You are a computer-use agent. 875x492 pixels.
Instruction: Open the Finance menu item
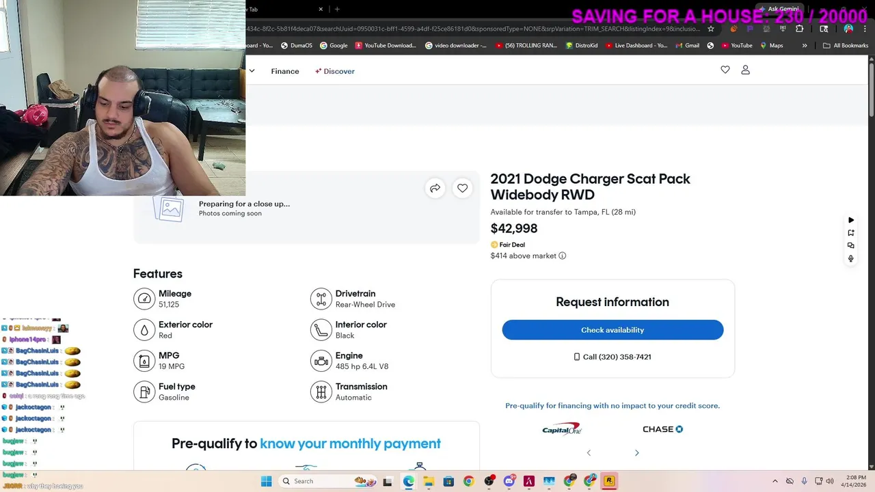click(x=285, y=71)
